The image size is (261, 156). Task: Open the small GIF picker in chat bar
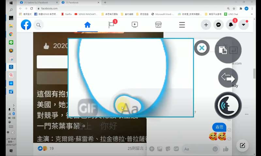(176, 149)
